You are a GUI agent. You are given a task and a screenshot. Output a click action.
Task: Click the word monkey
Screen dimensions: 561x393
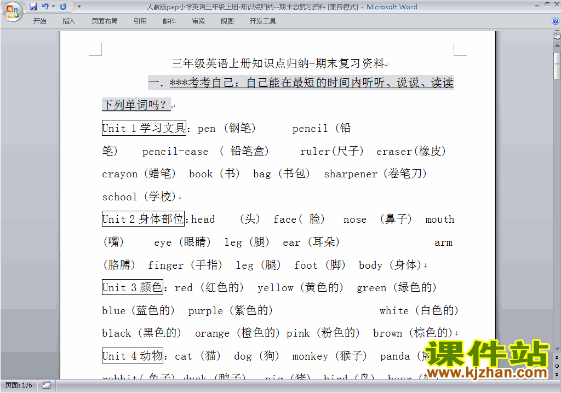click(310, 356)
